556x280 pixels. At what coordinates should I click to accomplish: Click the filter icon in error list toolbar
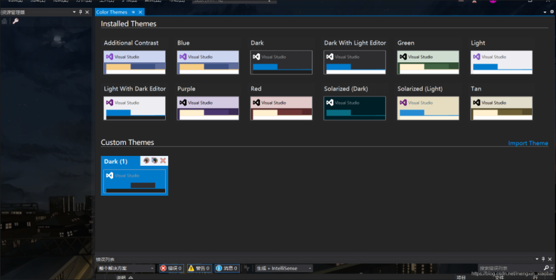click(x=247, y=268)
